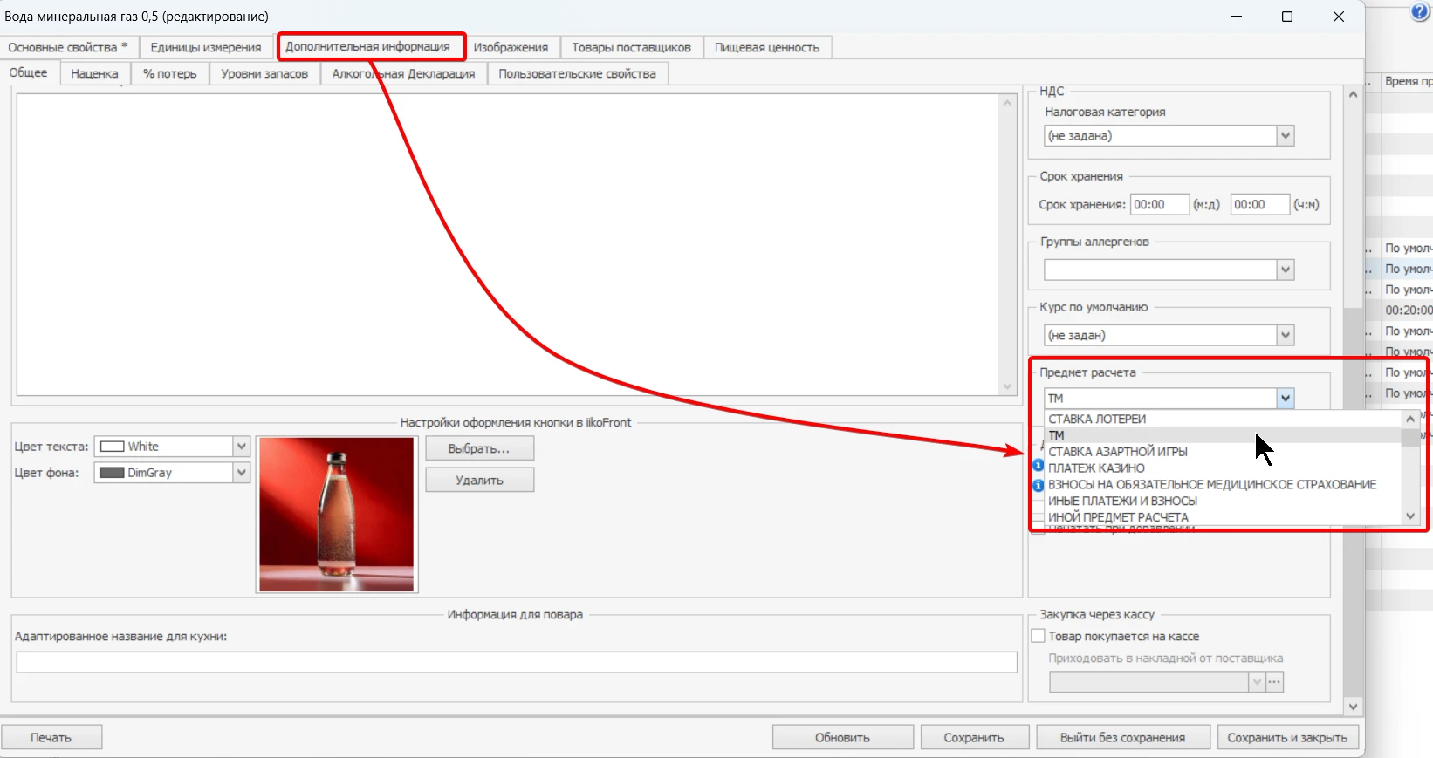Viewport: 1433px width, 758px height.
Task: Open the Алкогольная Декларация subtab
Action: pyautogui.click(x=403, y=73)
